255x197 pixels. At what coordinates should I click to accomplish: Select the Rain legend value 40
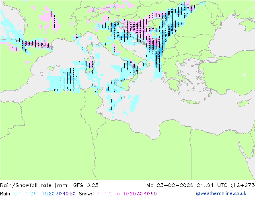click(66, 194)
